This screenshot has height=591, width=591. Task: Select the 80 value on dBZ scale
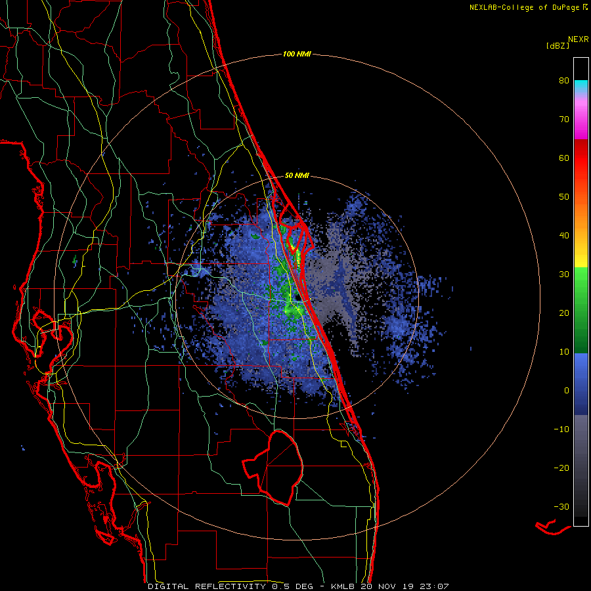tap(564, 81)
